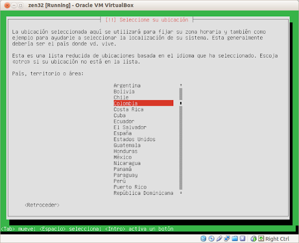Click the network adapters status icon
Screen dimensions: 299x243
227,238
